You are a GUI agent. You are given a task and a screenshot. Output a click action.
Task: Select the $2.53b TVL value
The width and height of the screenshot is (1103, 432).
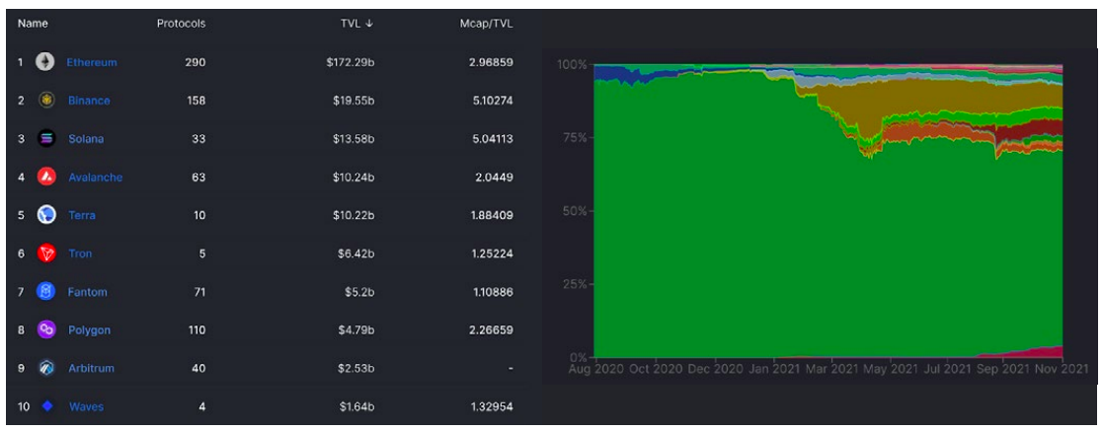355,368
